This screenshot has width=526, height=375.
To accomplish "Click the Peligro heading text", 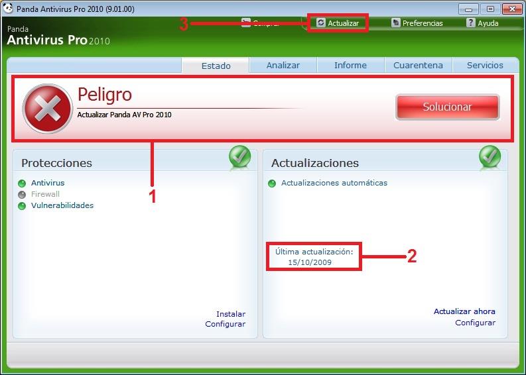I will [x=105, y=95].
